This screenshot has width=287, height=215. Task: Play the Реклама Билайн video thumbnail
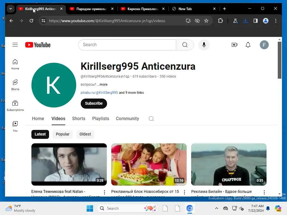pyautogui.click(x=229, y=164)
